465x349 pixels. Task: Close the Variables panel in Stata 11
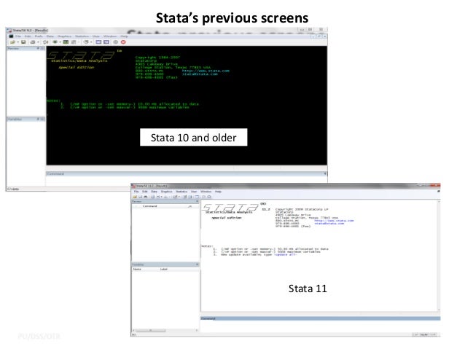click(198, 264)
